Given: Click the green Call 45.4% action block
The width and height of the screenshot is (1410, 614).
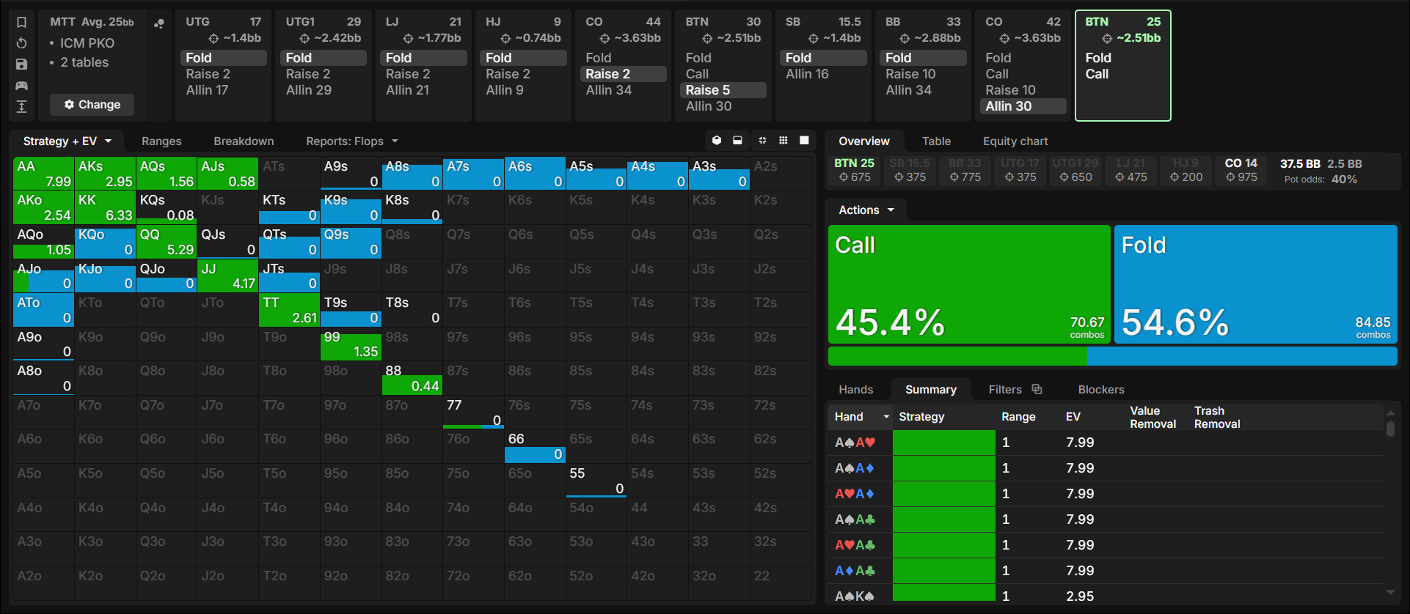Looking at the screenshot, I should click(x=969, y=284).
